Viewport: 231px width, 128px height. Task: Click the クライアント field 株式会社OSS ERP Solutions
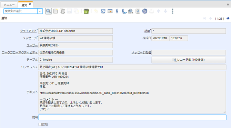click(76, 31)
